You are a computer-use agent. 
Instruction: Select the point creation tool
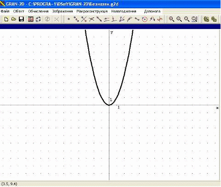point(69,19)
